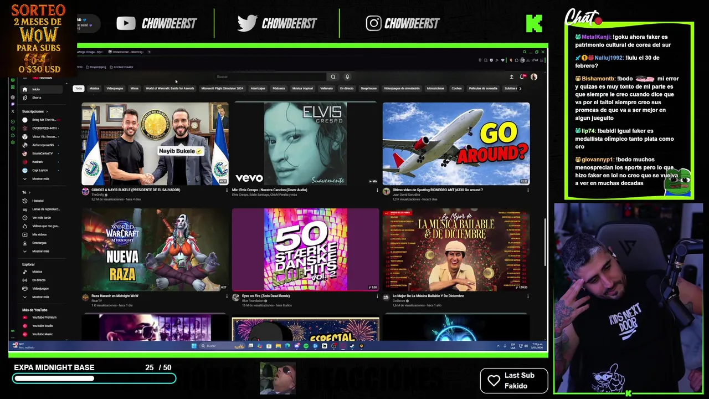Select the Música filter chip
This screenshot has height=399, width=709.
click(x=94, y=88)
